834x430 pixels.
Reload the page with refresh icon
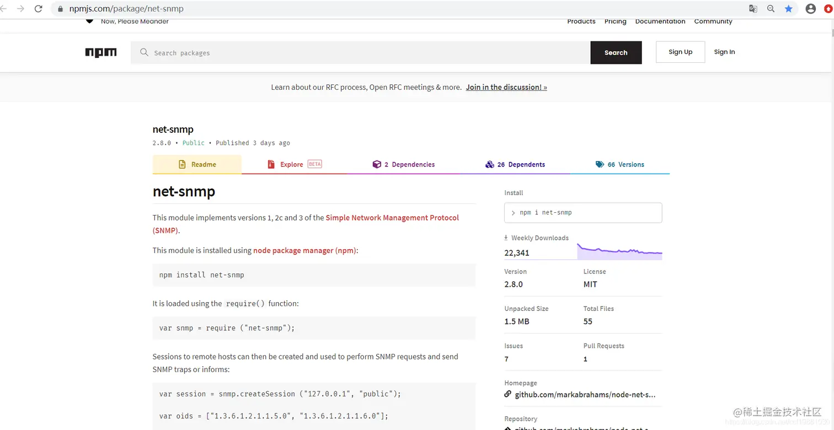[39, 9]
